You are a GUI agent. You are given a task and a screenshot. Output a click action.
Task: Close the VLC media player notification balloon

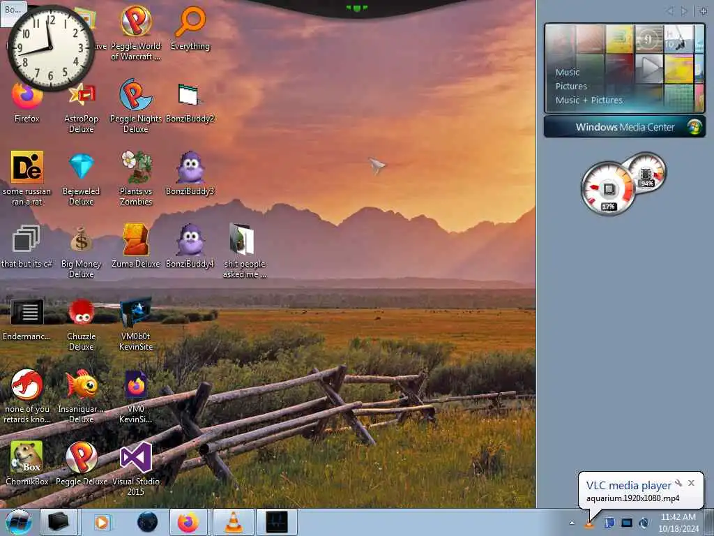click(x=691, y=483)
